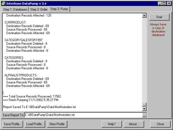
Task: Click the Save Report To path field
Action: (x=83, y=115)
